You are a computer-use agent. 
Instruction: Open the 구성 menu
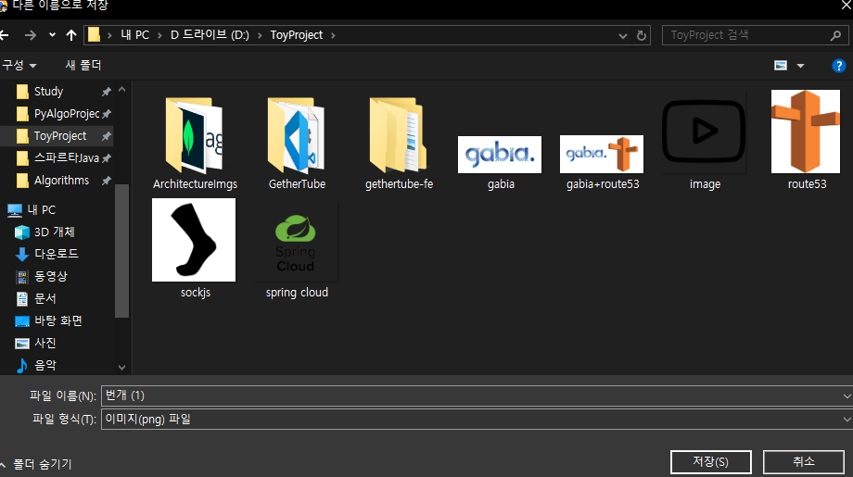19,65
